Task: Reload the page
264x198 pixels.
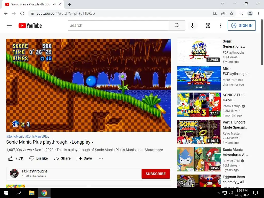Action: (22, 13)
